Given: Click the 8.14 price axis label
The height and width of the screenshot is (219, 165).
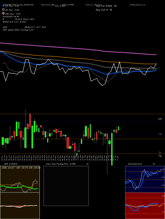Looking at the screenshot, I should 160,134.
